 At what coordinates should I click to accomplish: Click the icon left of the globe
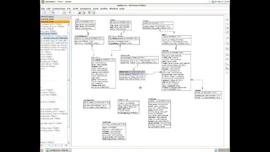[x=89, y=13]
